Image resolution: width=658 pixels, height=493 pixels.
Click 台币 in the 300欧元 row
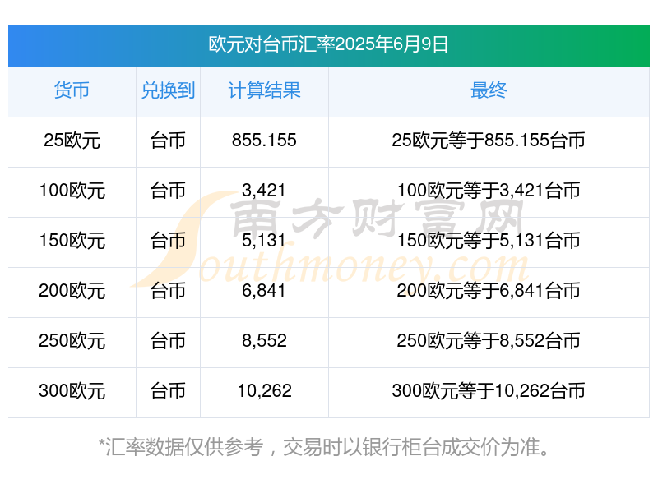168,391
